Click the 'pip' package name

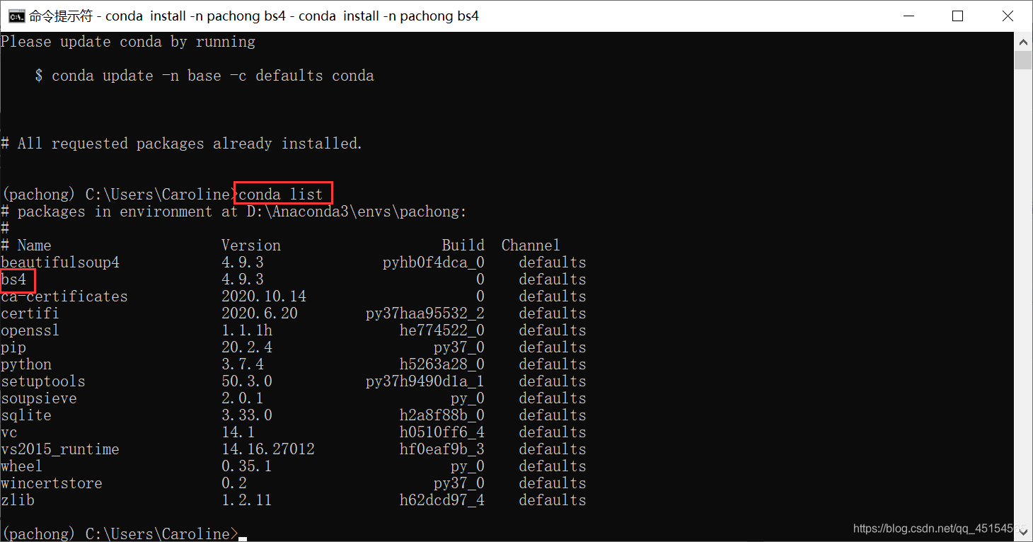pos(13,347)
